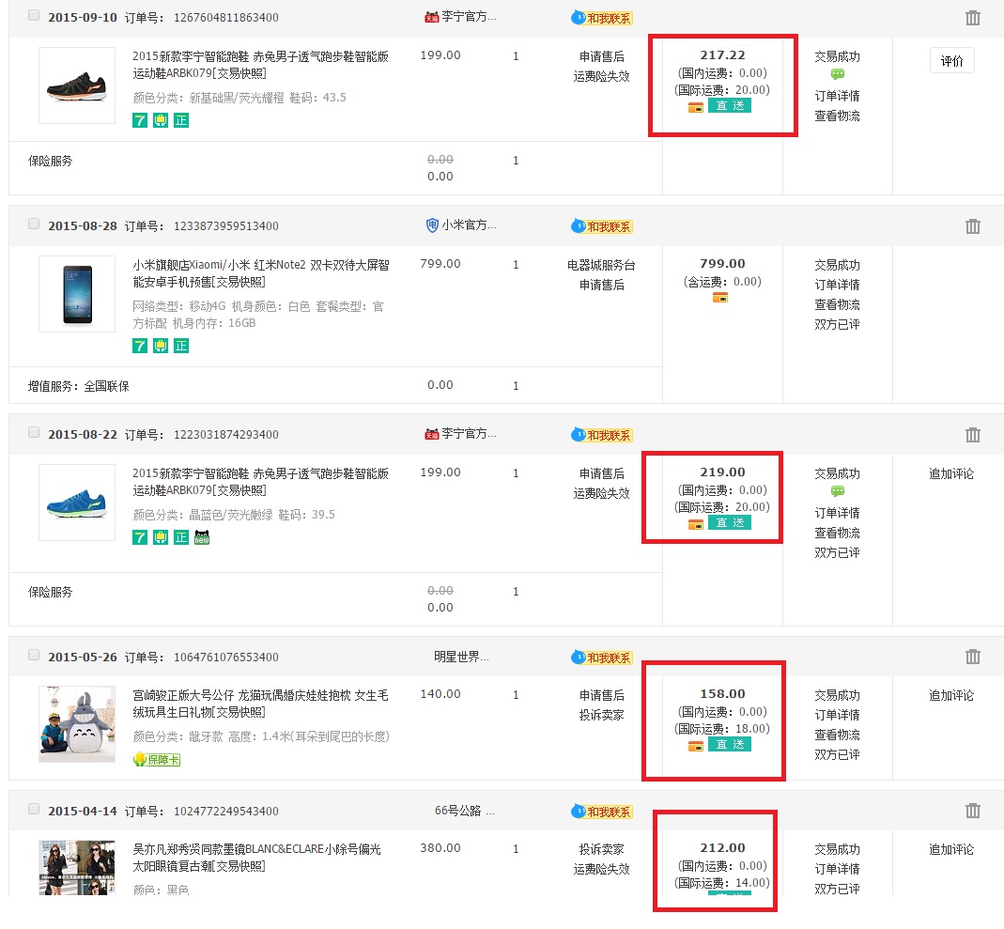
Task: Contact seller via 和我联系 on Xiaomi order
Action: [601, 226]
